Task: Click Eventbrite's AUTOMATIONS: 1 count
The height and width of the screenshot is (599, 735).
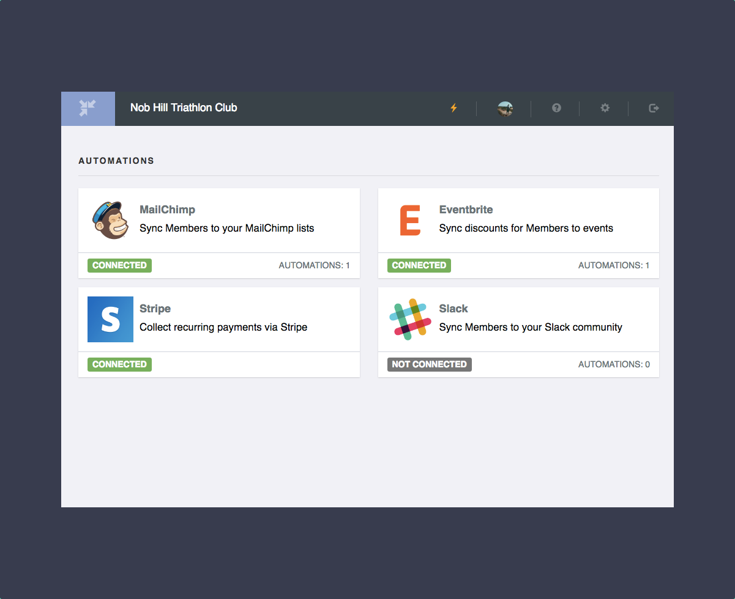Action: (614, 265)
